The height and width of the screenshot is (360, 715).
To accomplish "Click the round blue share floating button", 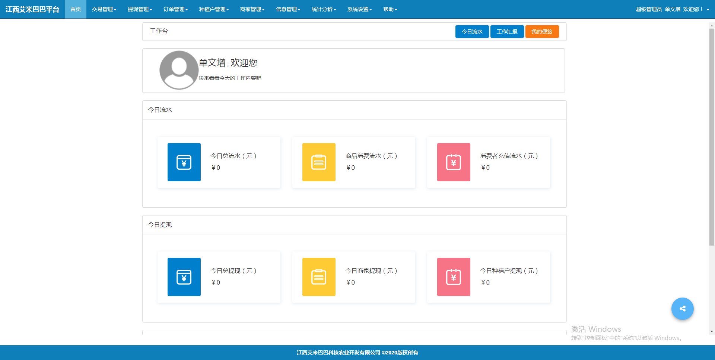I will click(682, 309).
